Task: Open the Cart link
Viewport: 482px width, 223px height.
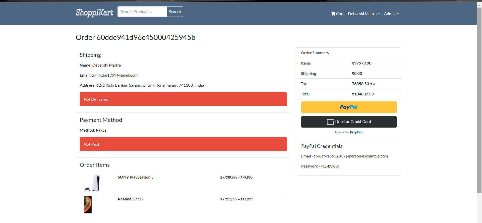Action: point(337,14)
